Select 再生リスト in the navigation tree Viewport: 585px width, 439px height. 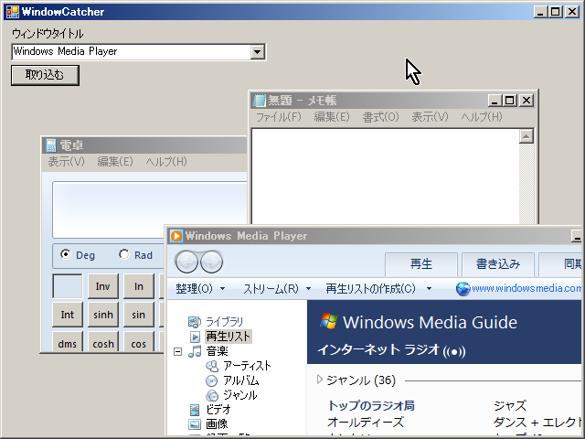229,337
